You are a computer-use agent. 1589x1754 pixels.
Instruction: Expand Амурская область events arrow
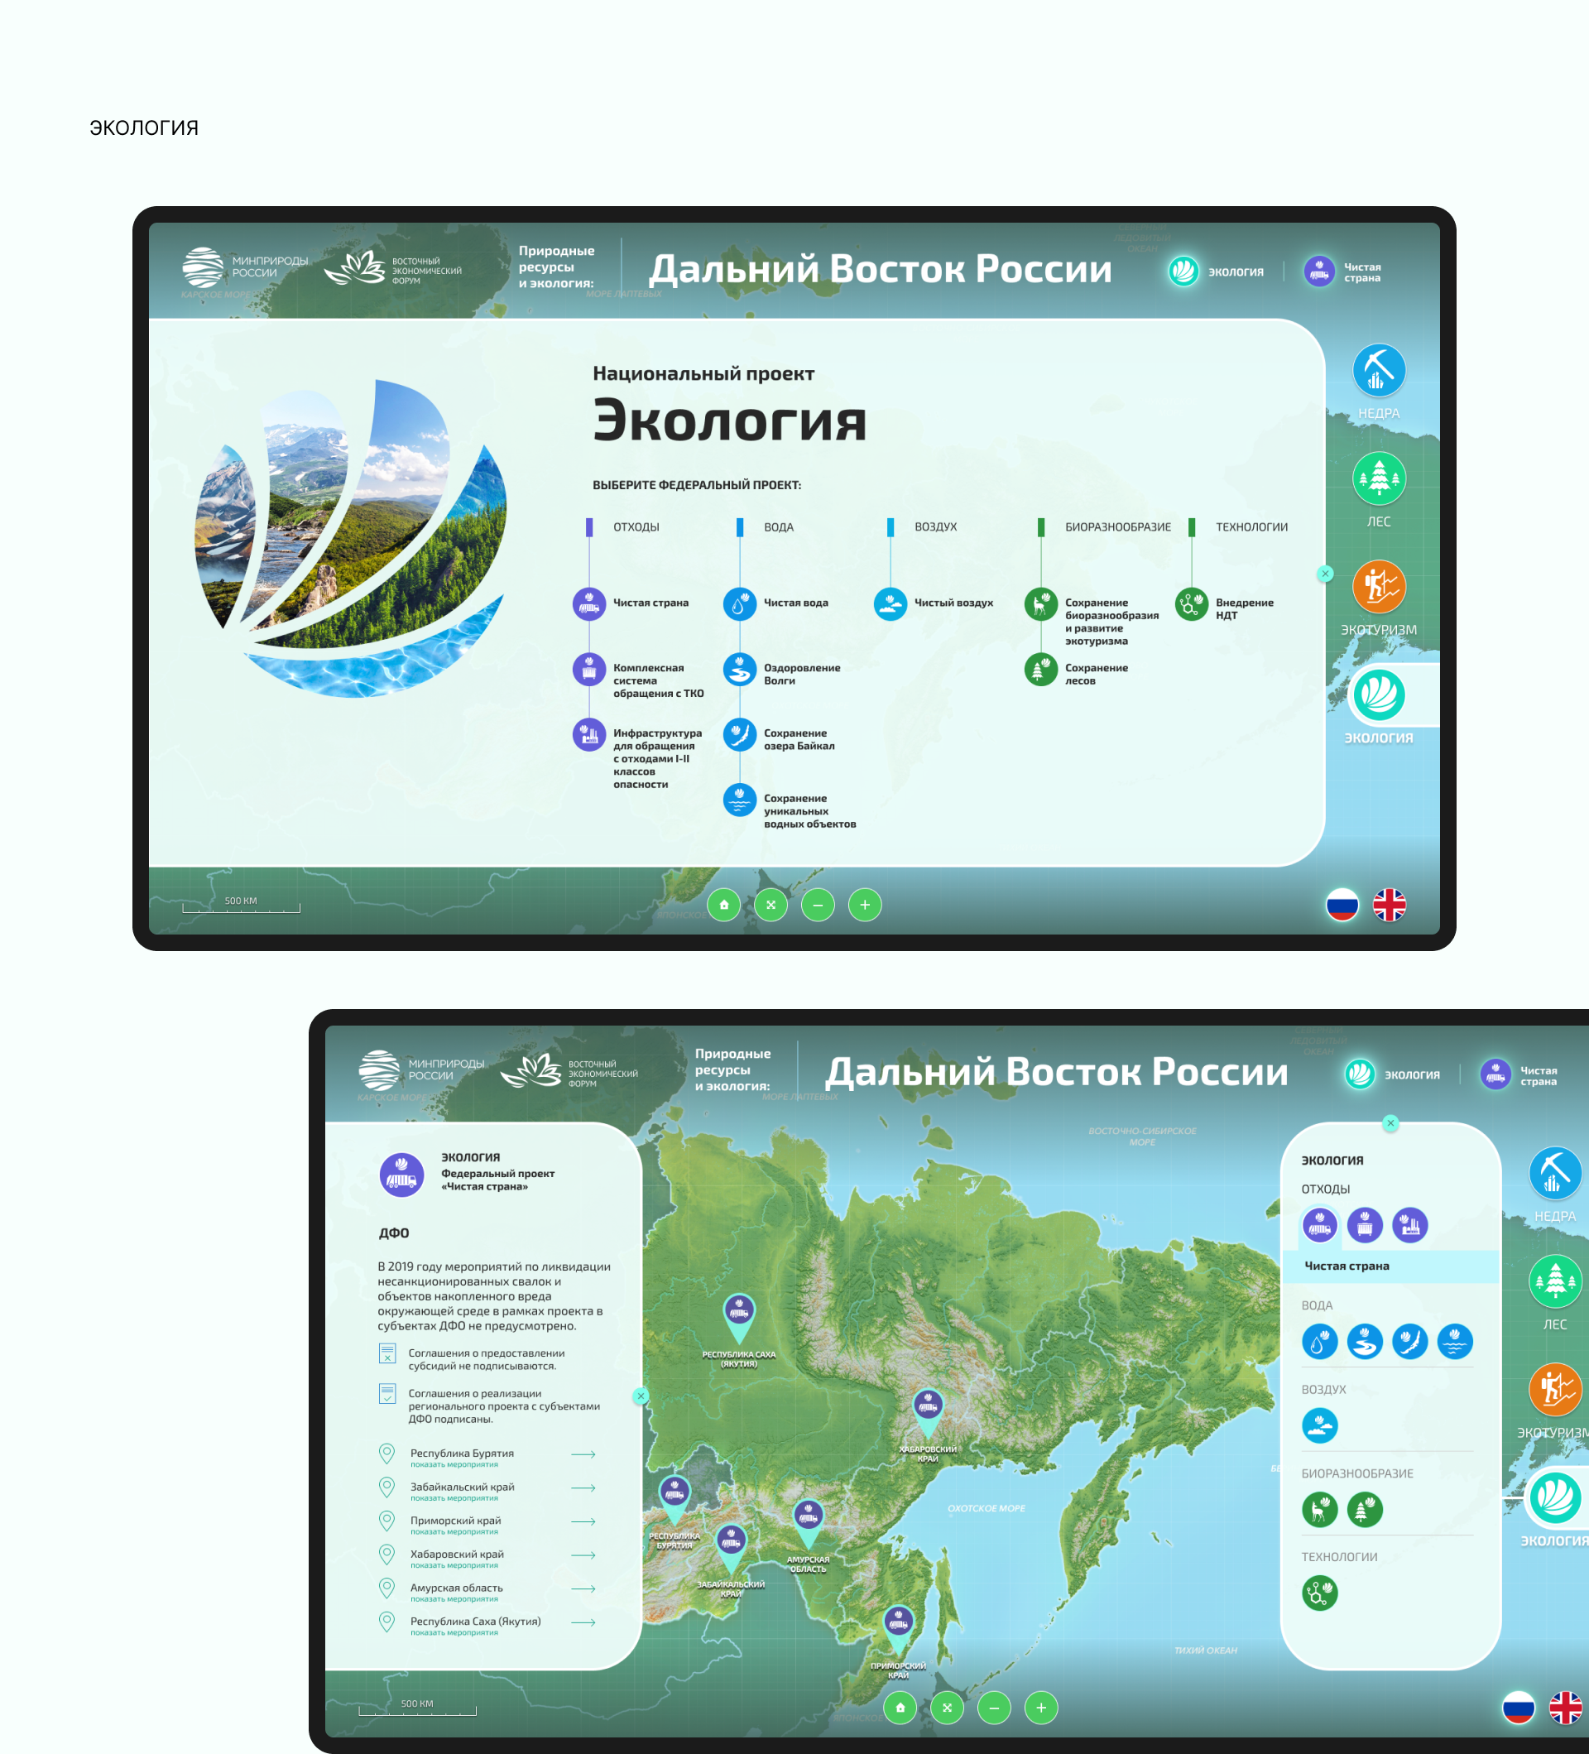coord(583,1588)
